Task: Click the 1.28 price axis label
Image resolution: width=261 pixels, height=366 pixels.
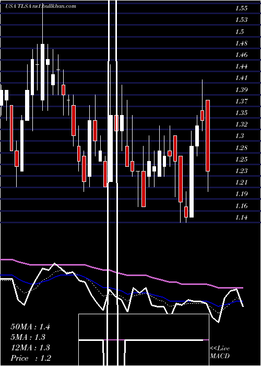Action: point(241,147)
